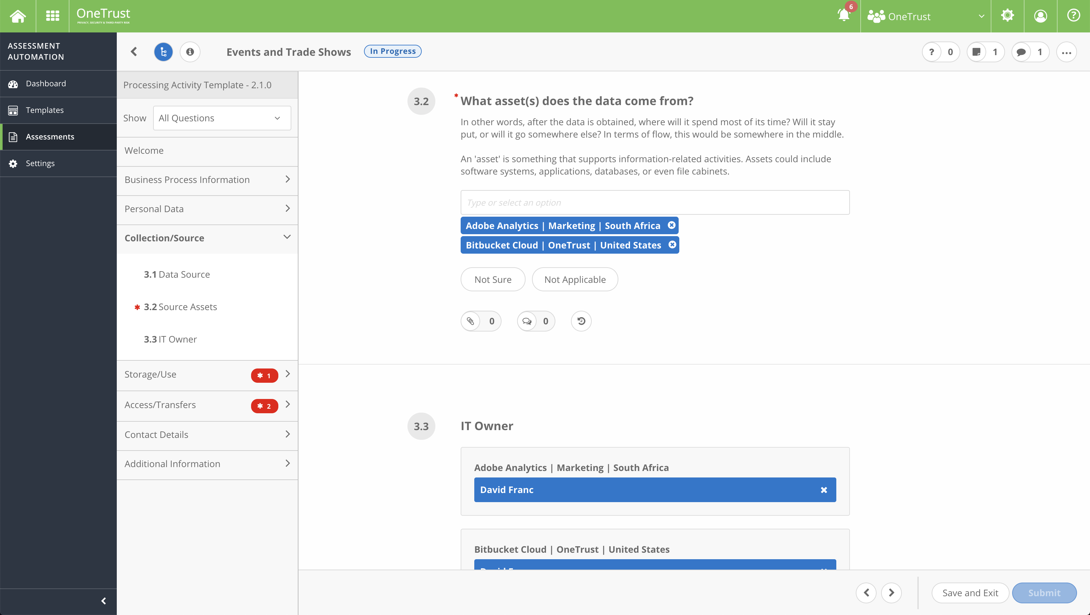Open notifications bell with 6 alerts

click(x=844, y=15)
